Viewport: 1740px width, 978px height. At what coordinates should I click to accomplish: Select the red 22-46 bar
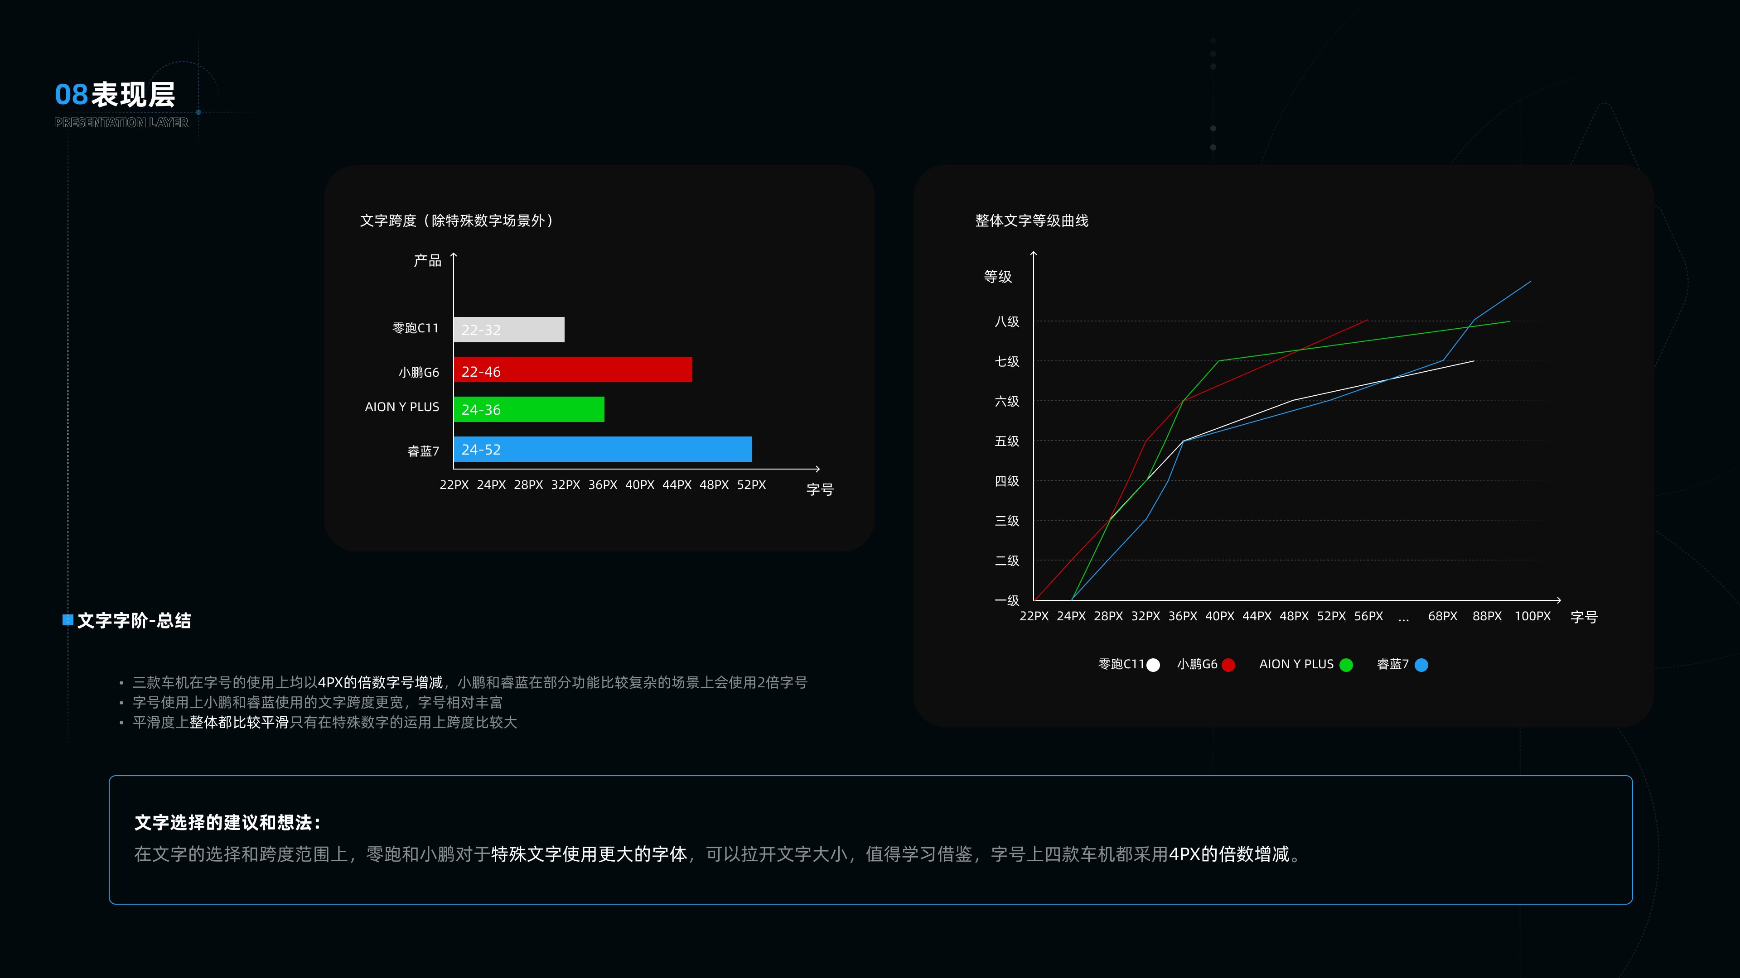click(573, 370)
